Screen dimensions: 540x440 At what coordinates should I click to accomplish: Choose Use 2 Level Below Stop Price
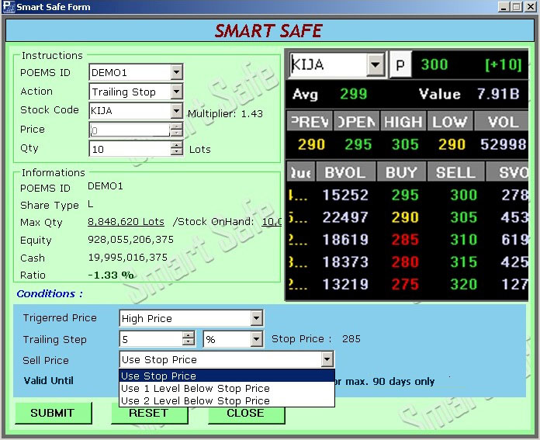(227, 400)
